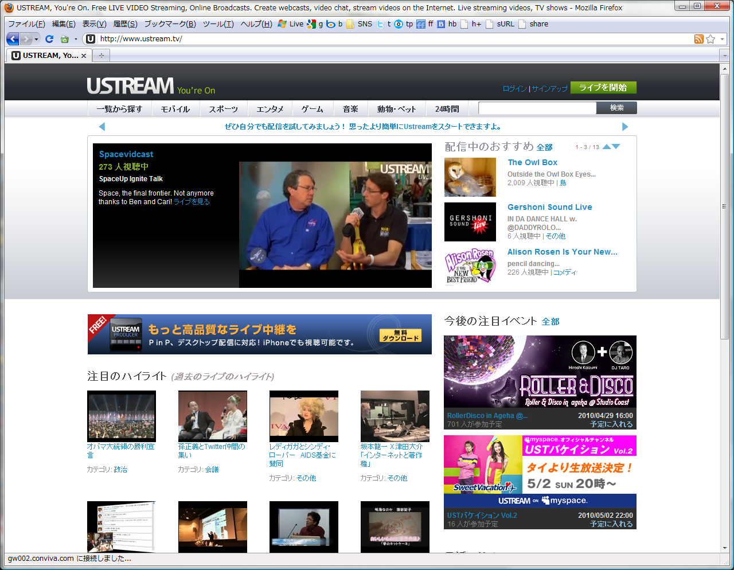
Task: Open the address bar URL dropdown
Action: [723, 39]
